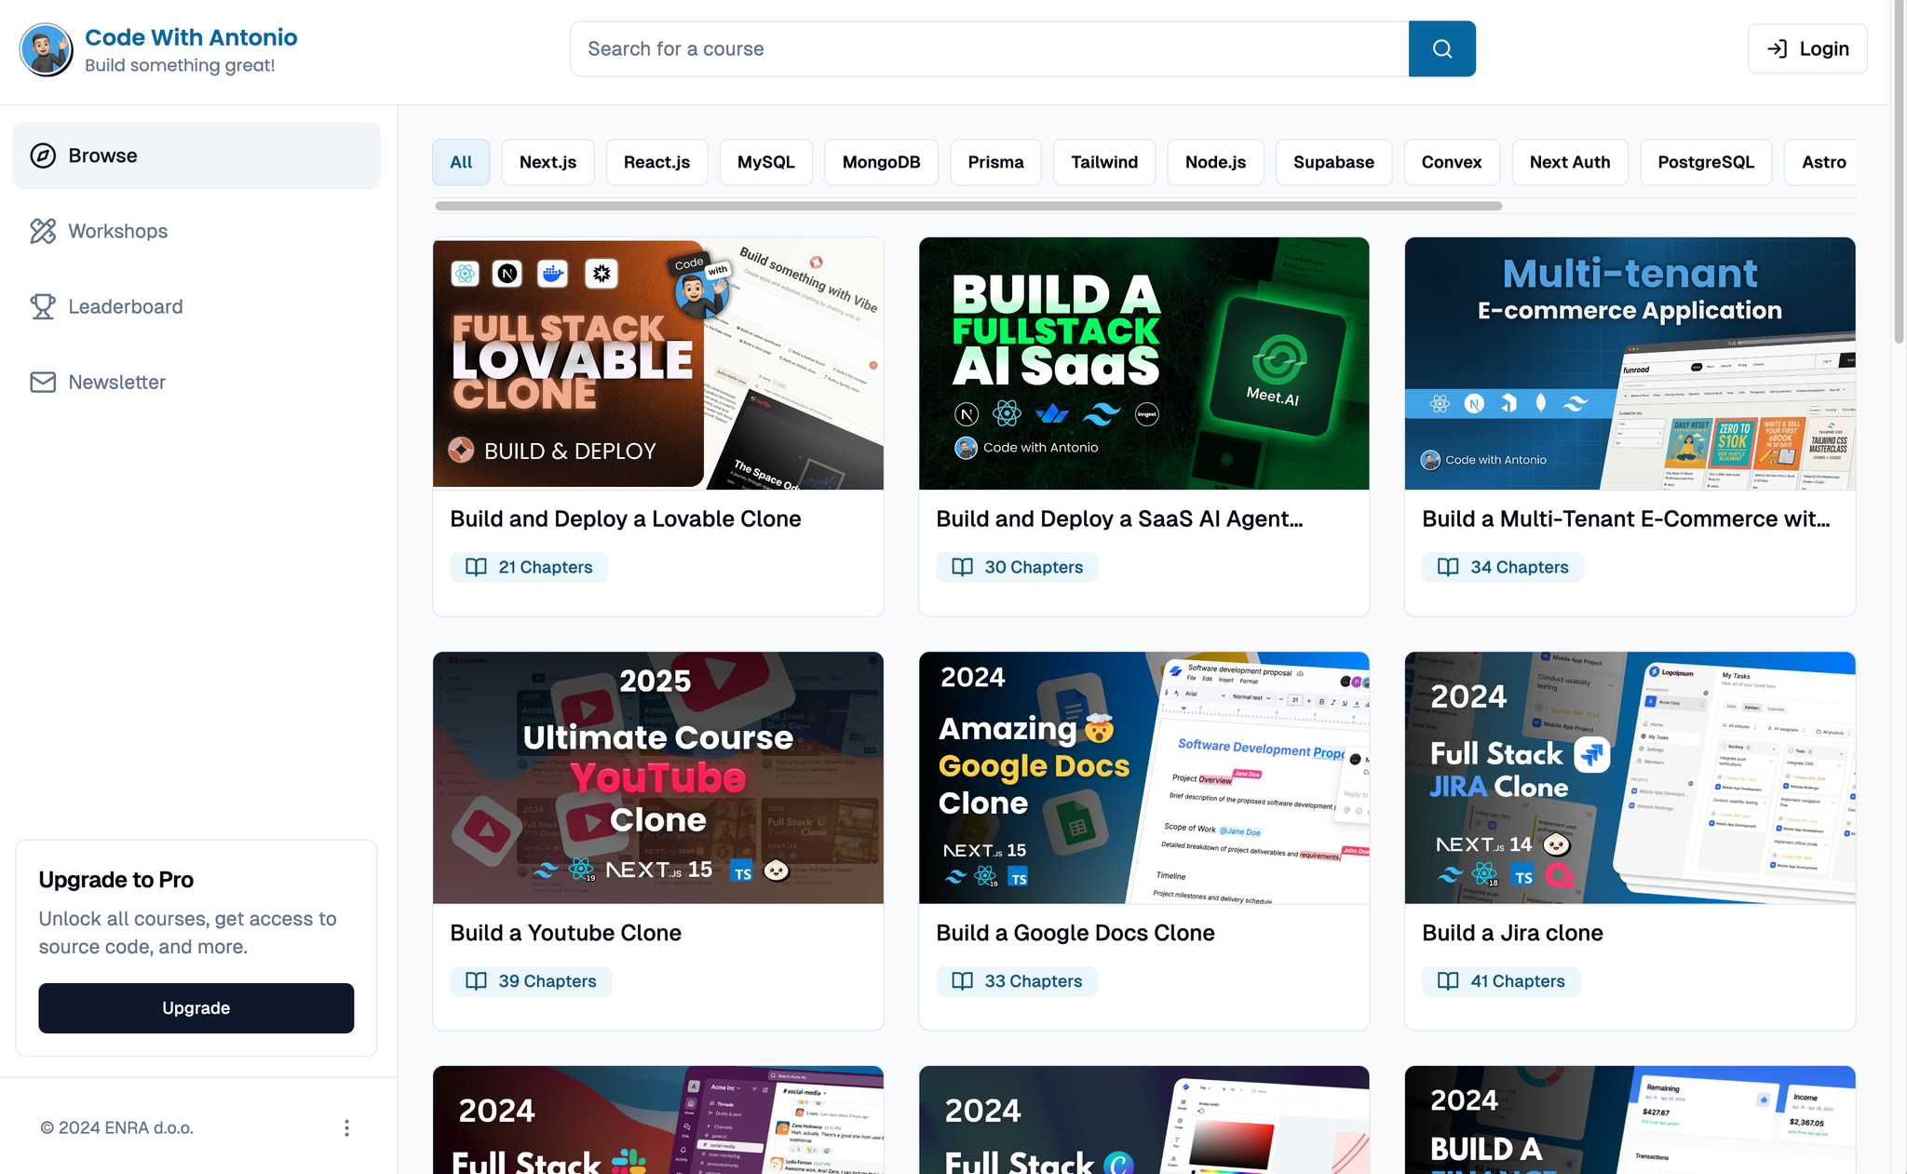Click the Newsletter envelope icon
The height and width of the screenshot is (1174, 1907).
pyautogui.click(x=43, y=382)
